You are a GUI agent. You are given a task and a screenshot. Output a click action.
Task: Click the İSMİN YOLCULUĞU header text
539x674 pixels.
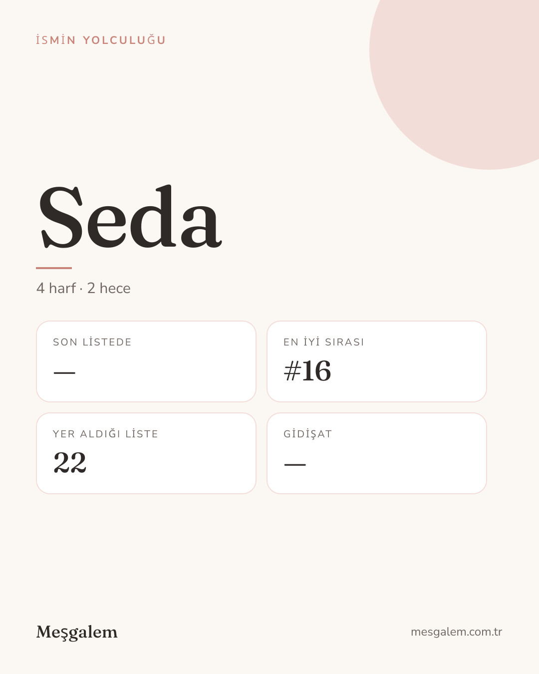pos(101,40)
